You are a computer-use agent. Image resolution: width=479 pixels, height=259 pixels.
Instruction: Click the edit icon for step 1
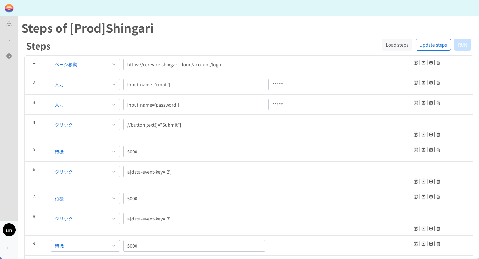416,63
